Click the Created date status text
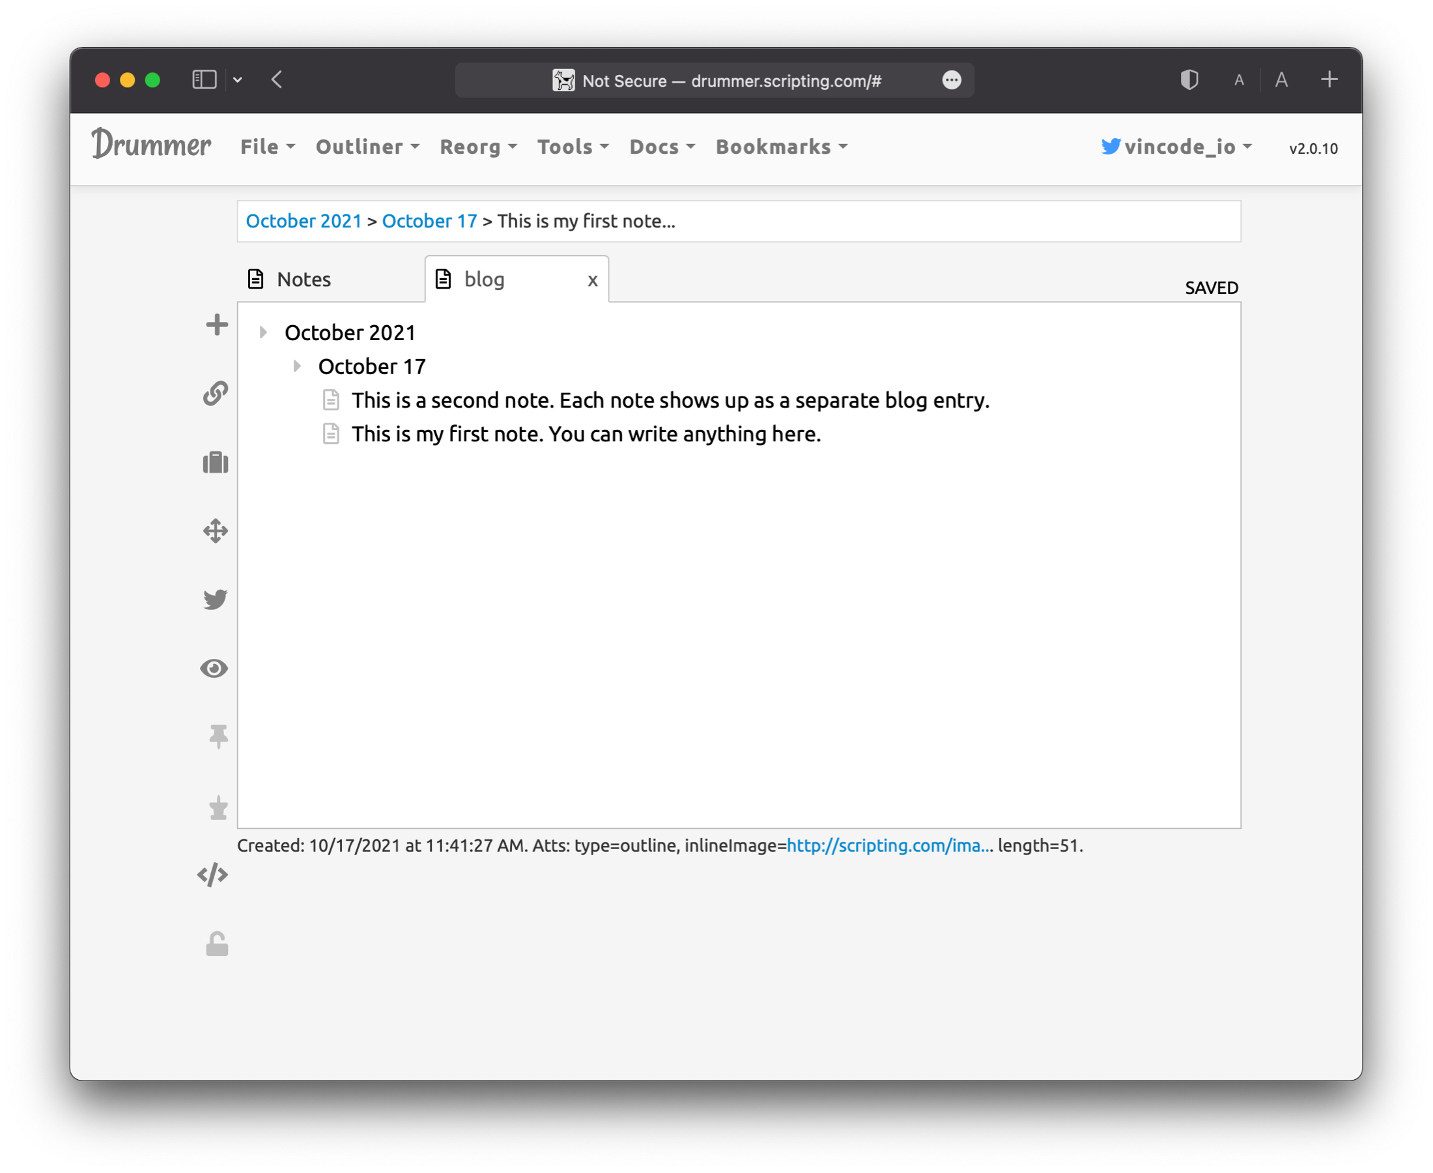 click(382, 845)
